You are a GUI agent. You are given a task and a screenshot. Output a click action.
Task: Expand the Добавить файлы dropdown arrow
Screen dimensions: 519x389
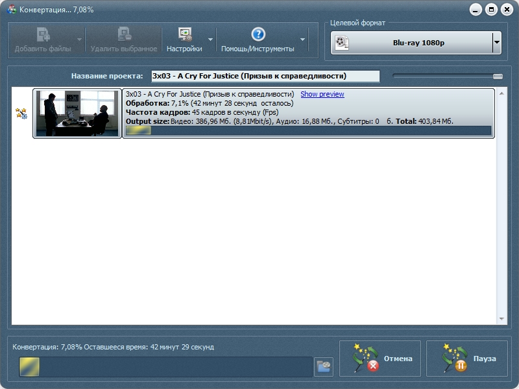click(79, 40)
